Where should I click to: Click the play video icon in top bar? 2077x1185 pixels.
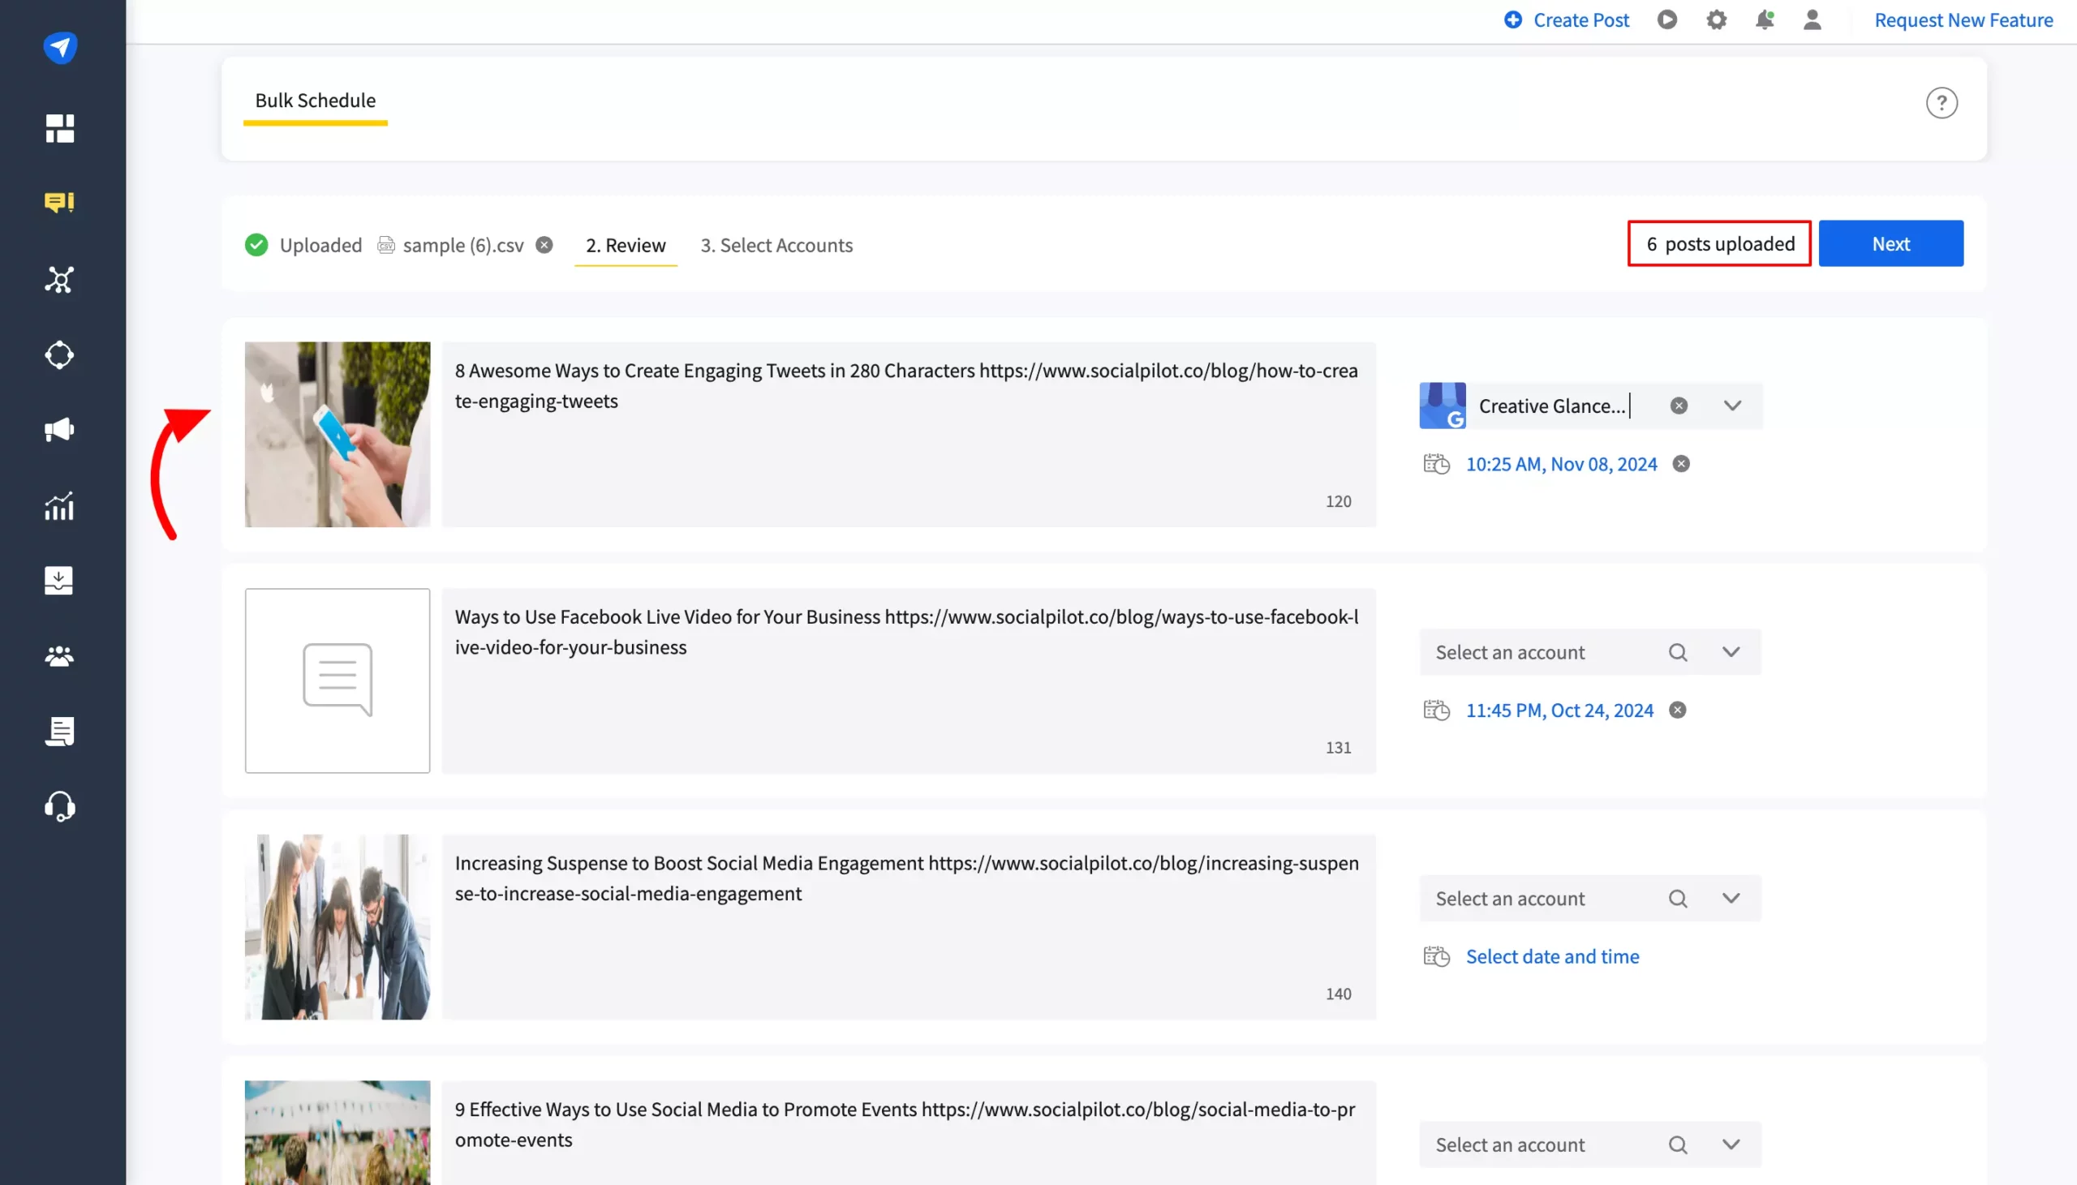click(x=1666, y=19)
